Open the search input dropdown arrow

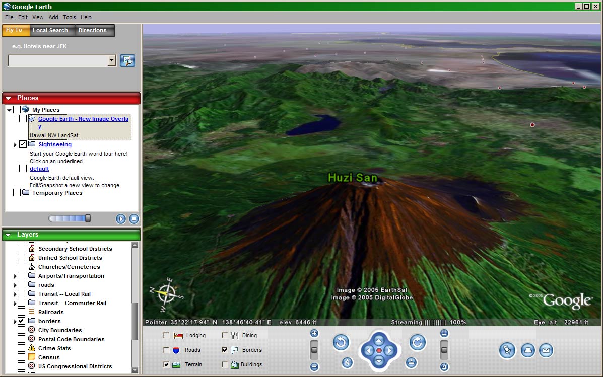click(x=111, y=61)
